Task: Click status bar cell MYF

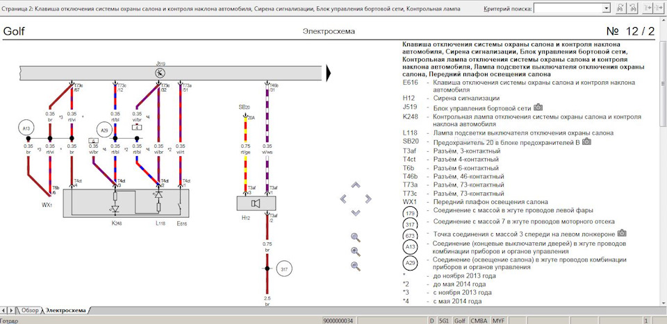Action: 498,321
